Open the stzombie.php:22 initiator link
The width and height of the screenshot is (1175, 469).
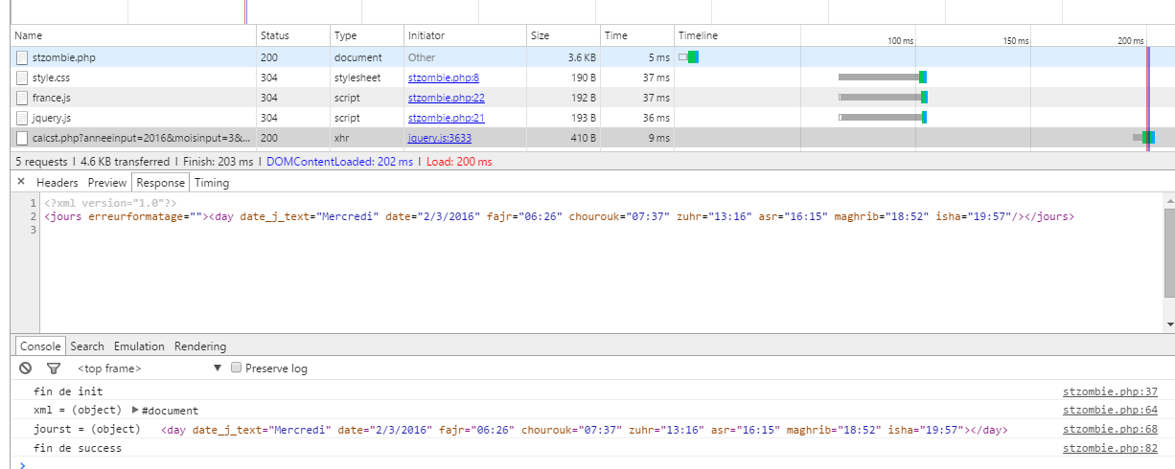pyautogui.click(x=447, y=98)
